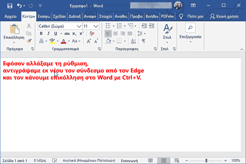Screen dimensions: 246x164
Task: Click the Numbering list icon
Action: point(119,26)
